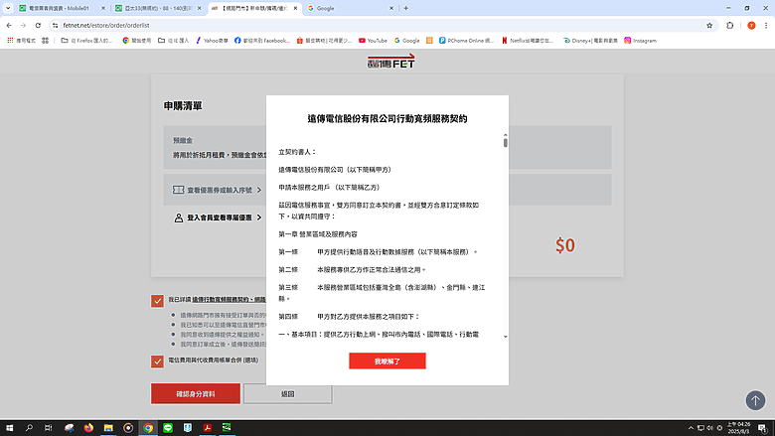Screen dimensions: 775x436
Task: Go back in browser history
Action: pyautogui.click(x=9, y=25)
